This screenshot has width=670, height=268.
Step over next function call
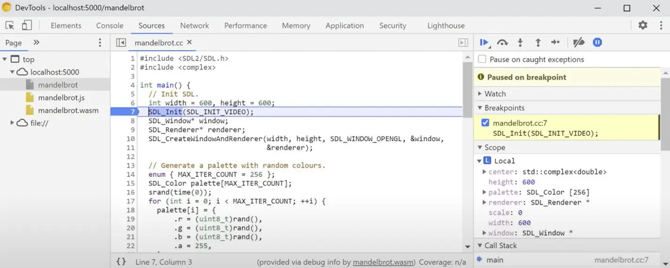pyautogui.click(x=502, y=43)
